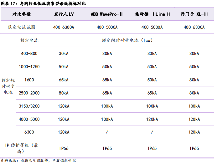Click 400-5000A under ABB WavePro-II

click(x=107, y=27)
